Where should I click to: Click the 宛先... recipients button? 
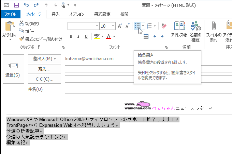tap(44, 69)
